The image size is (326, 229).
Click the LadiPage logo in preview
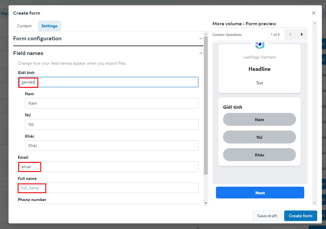260,45
